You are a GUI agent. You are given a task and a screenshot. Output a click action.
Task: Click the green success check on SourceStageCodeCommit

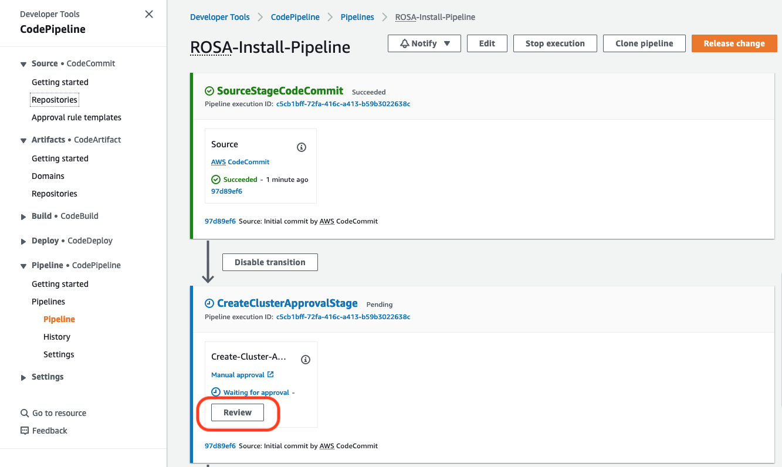click(209, 91)
